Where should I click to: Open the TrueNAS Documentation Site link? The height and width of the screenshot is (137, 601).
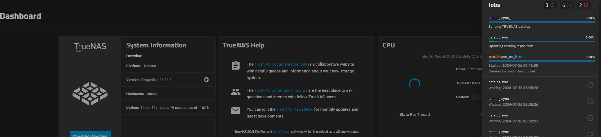[281, 64]
